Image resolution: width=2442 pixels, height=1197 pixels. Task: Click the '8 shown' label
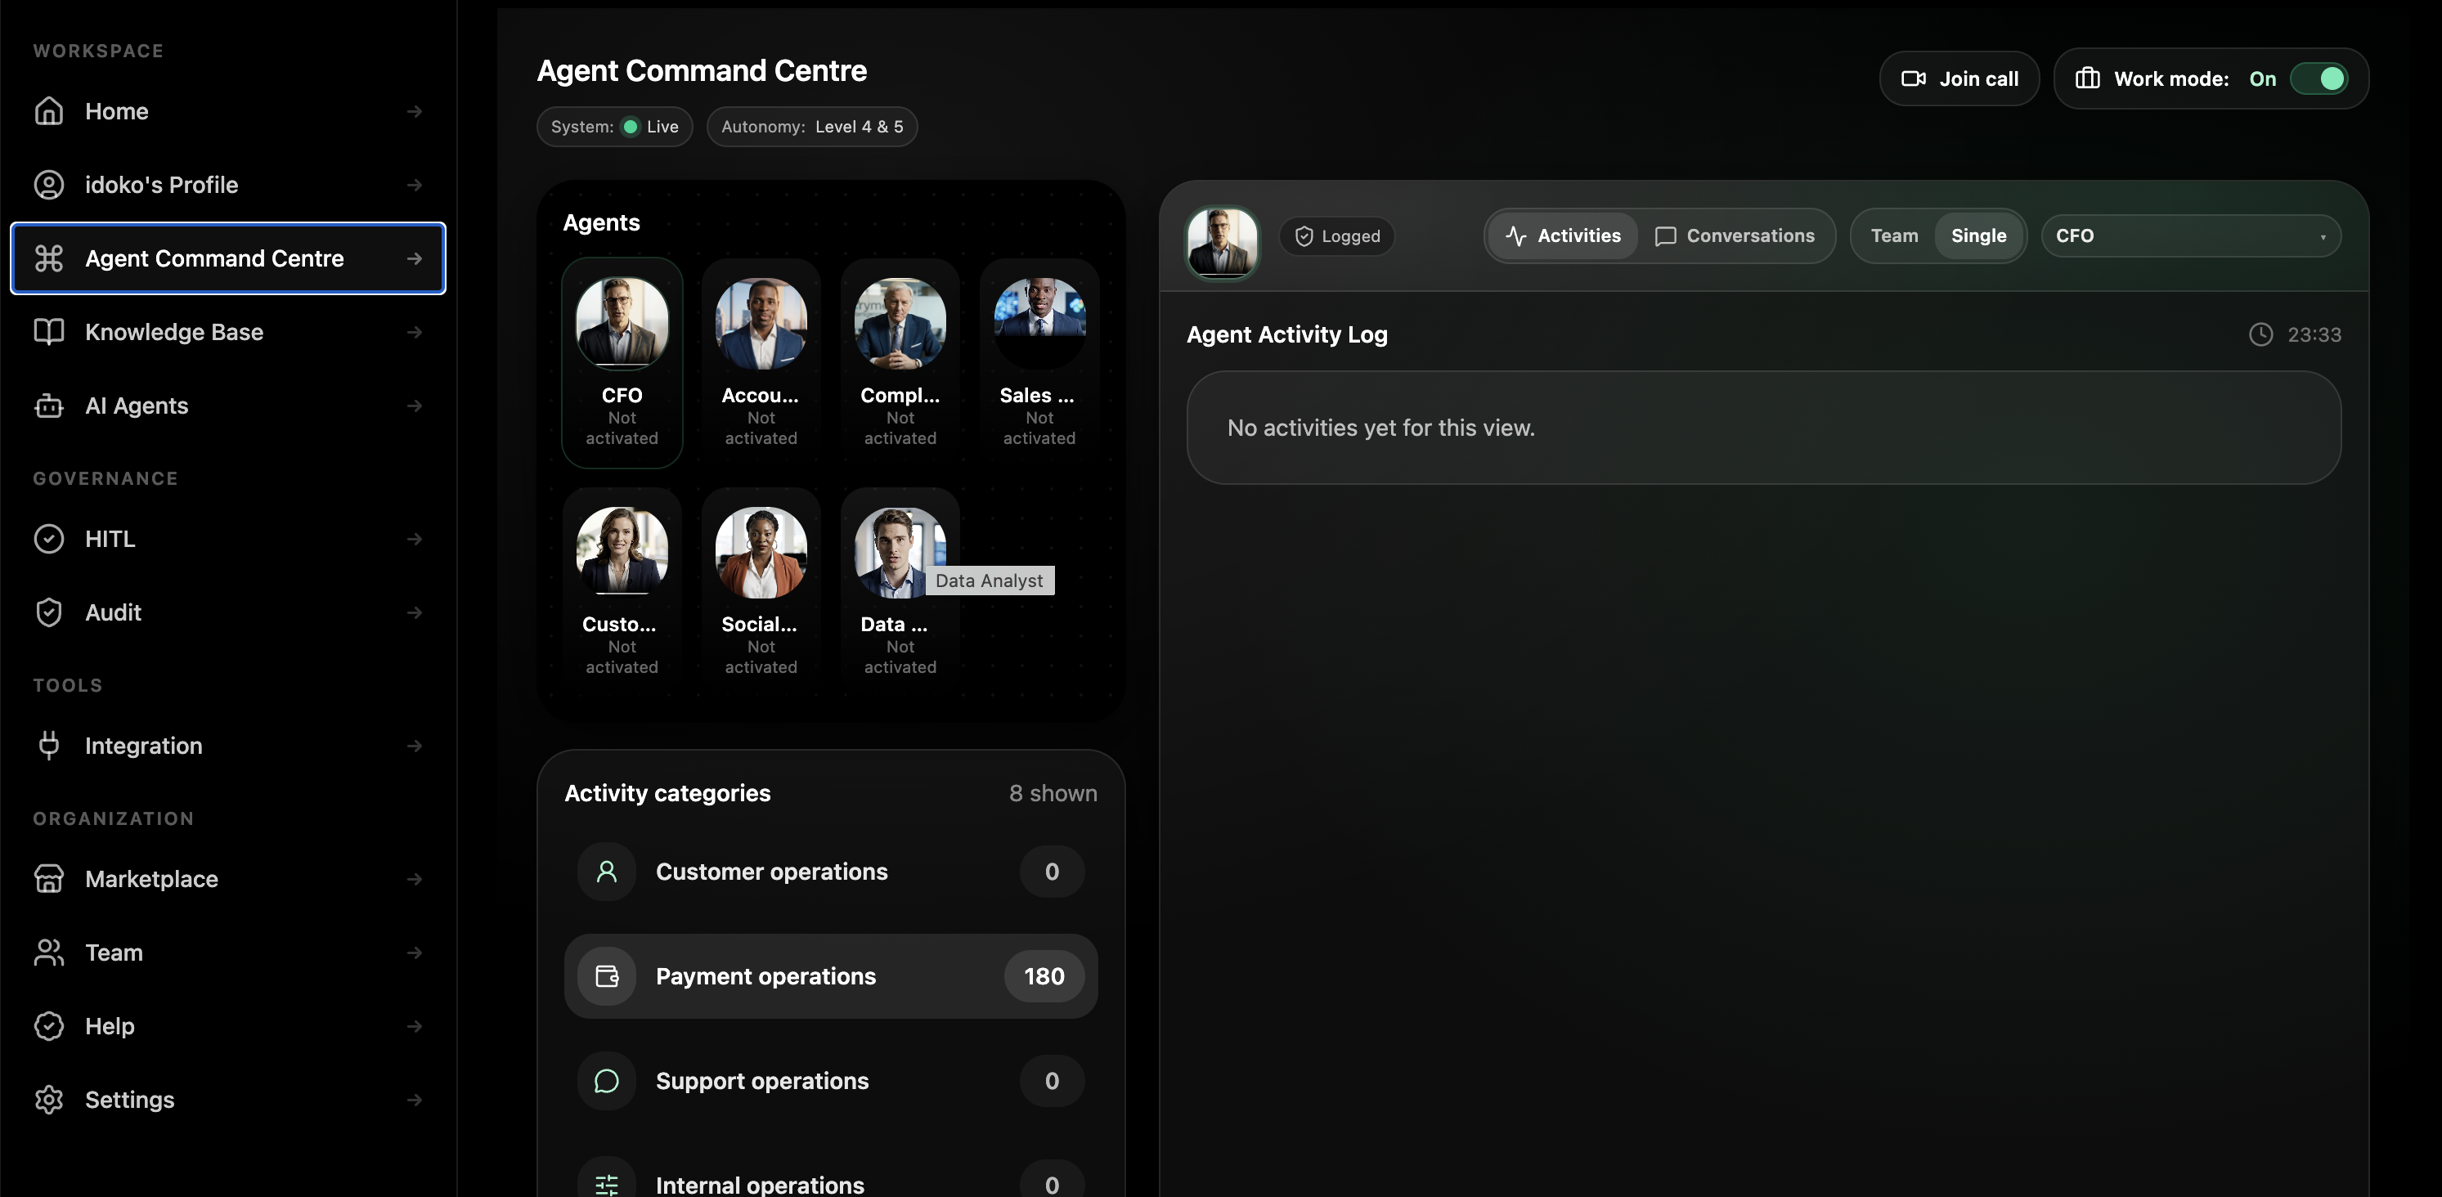[x=1053, y=793]
